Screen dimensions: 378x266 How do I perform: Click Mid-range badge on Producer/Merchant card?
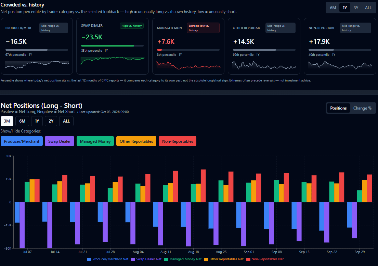[53, 28]
